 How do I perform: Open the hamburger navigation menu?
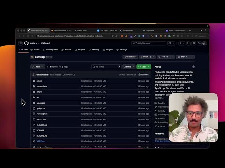21,43
